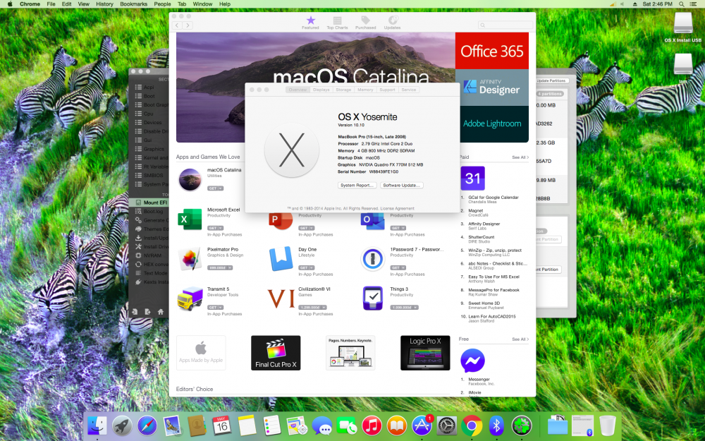705x441 pixels.
Task: Open Updates in App Store toolbar
Action: pyautogui.click(x=393, y=23)
